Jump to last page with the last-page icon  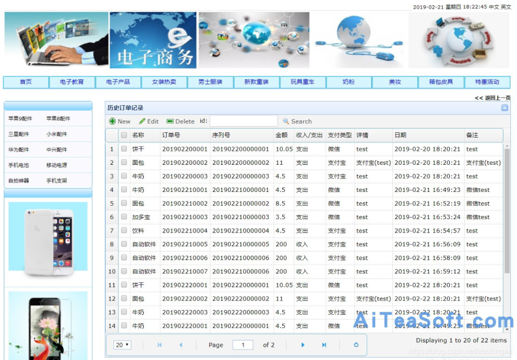[x=324, y=344]
